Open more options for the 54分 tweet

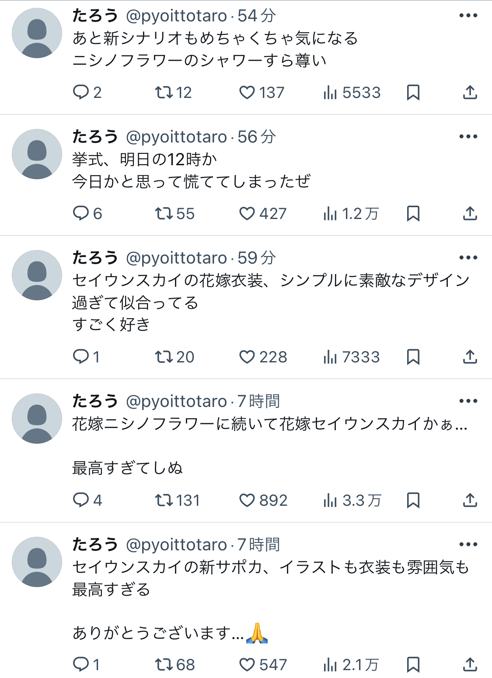click(468, 16)
